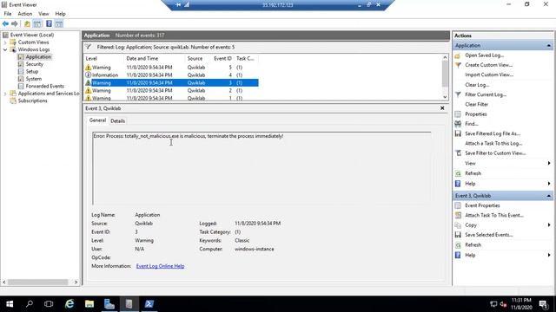556x312 pixels.
Task: Open the Action menu
Action: click(25, 14)
